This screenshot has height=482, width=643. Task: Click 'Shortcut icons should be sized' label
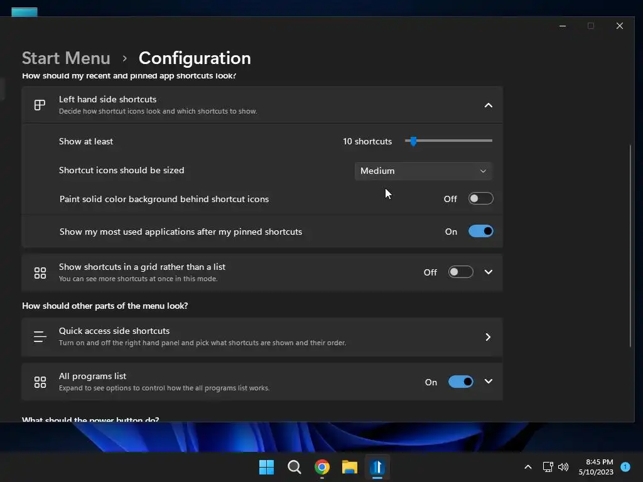pos(121,170)
